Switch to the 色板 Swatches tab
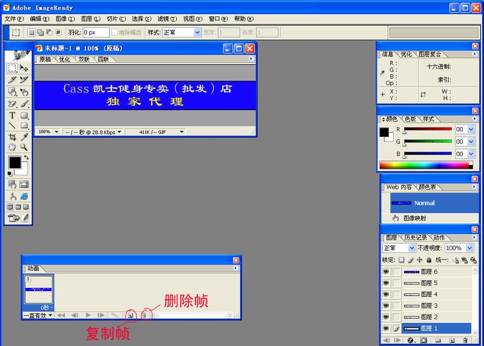The image size is (484, 346). click(410, 119)
